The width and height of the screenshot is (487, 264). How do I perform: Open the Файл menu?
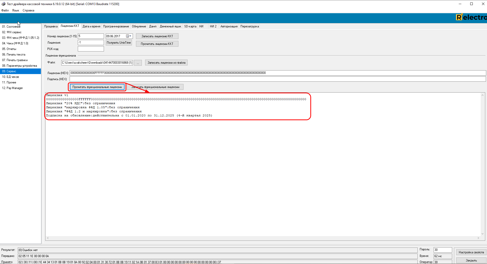tap(5, 10)
